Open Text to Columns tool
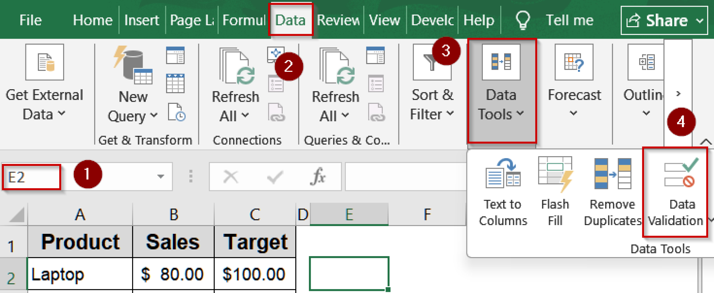This screenshot has width=714, height=293. [x=503, y=173]
